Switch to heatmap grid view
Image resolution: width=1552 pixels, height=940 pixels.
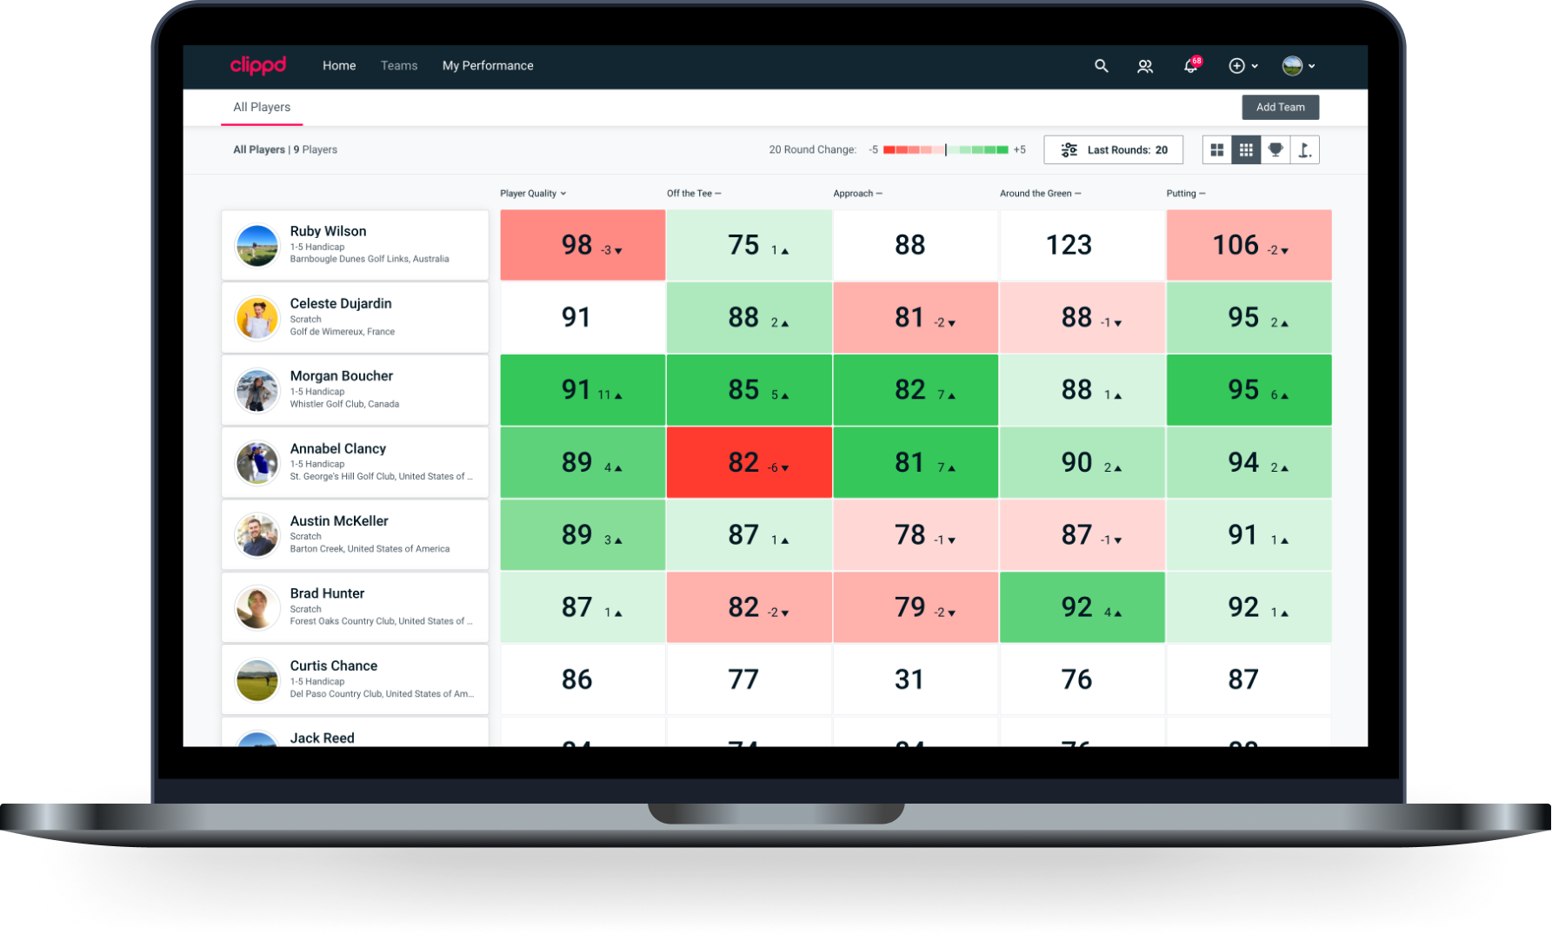pyautogui.click(x=1246, y=150)
